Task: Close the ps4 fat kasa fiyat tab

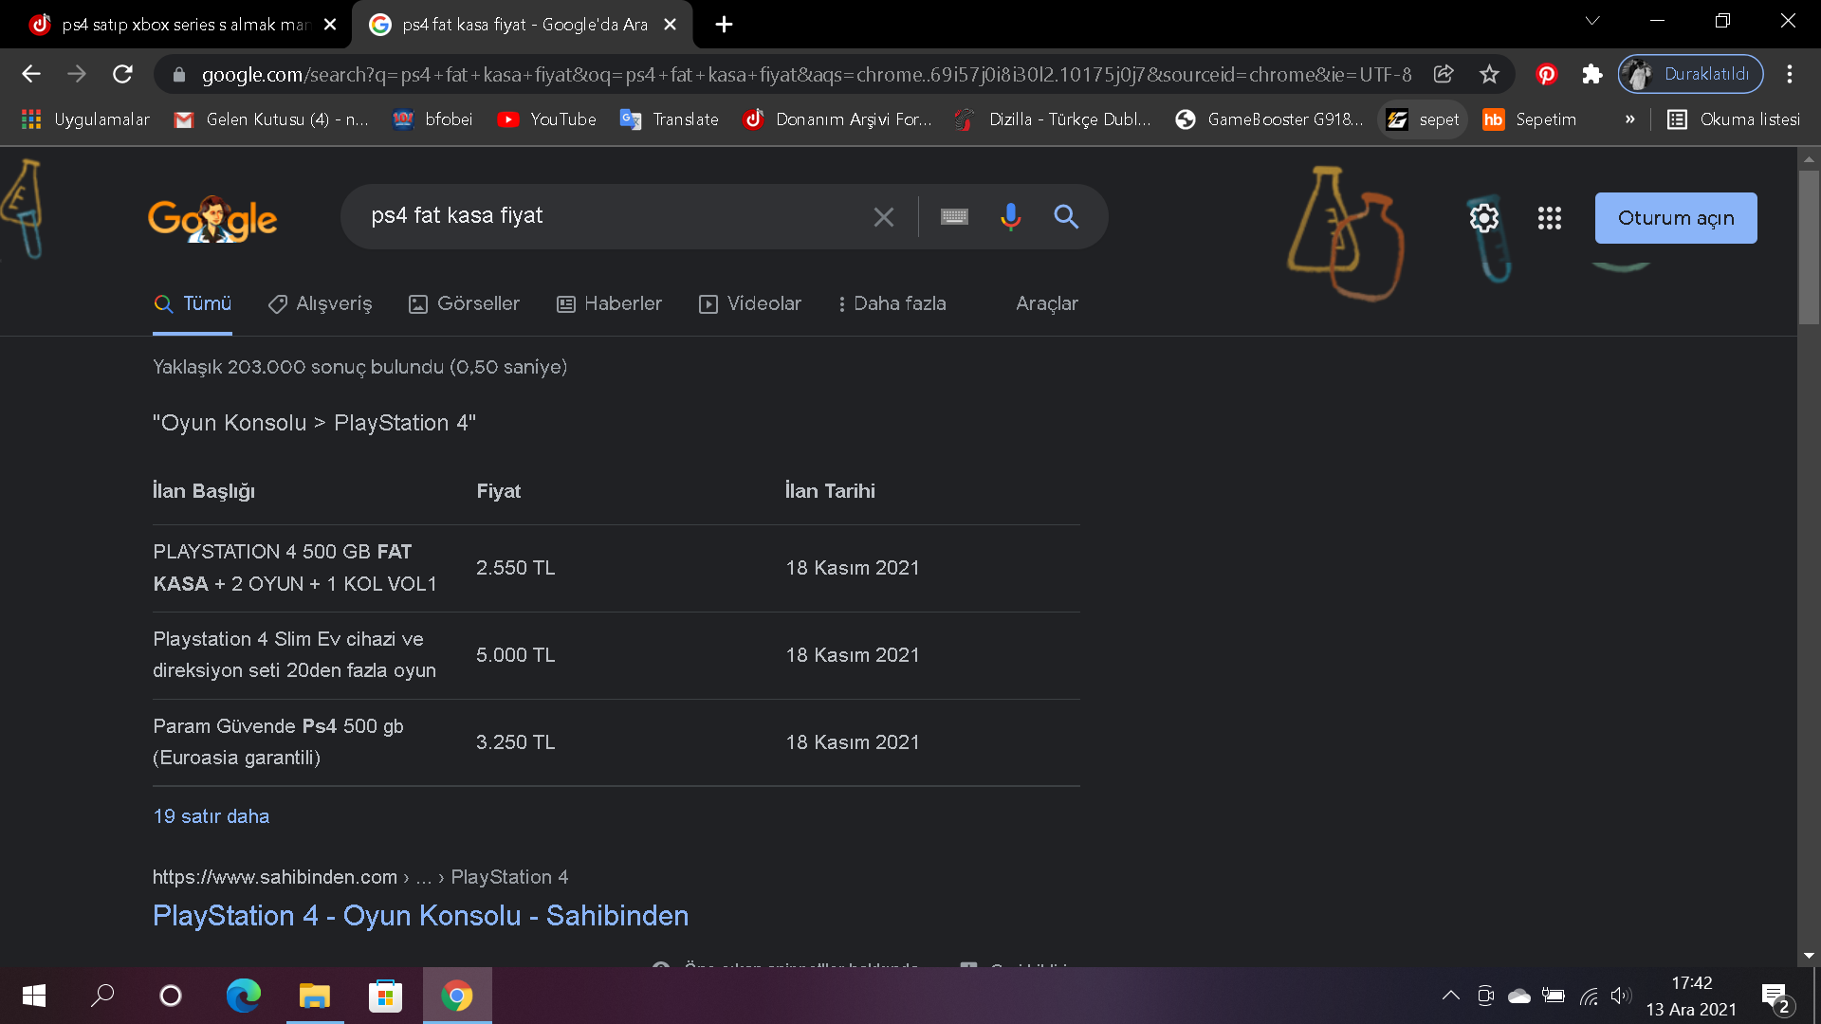Action: [670, 25]
